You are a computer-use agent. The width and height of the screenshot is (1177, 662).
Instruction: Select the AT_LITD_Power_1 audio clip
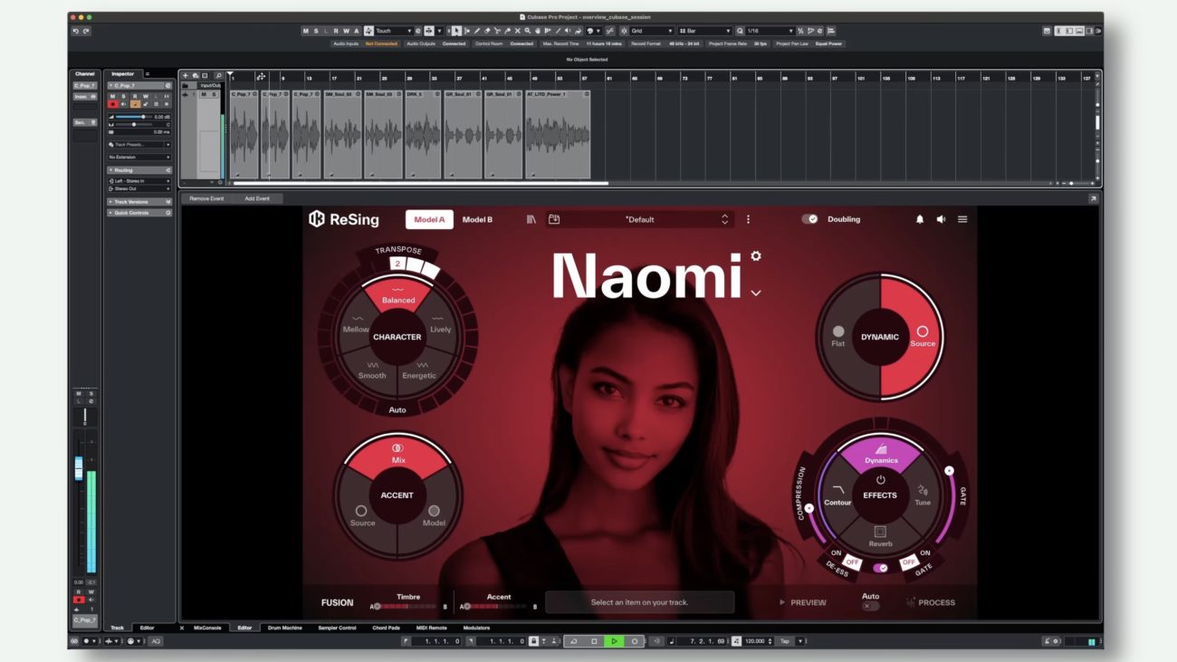point(558,134)
